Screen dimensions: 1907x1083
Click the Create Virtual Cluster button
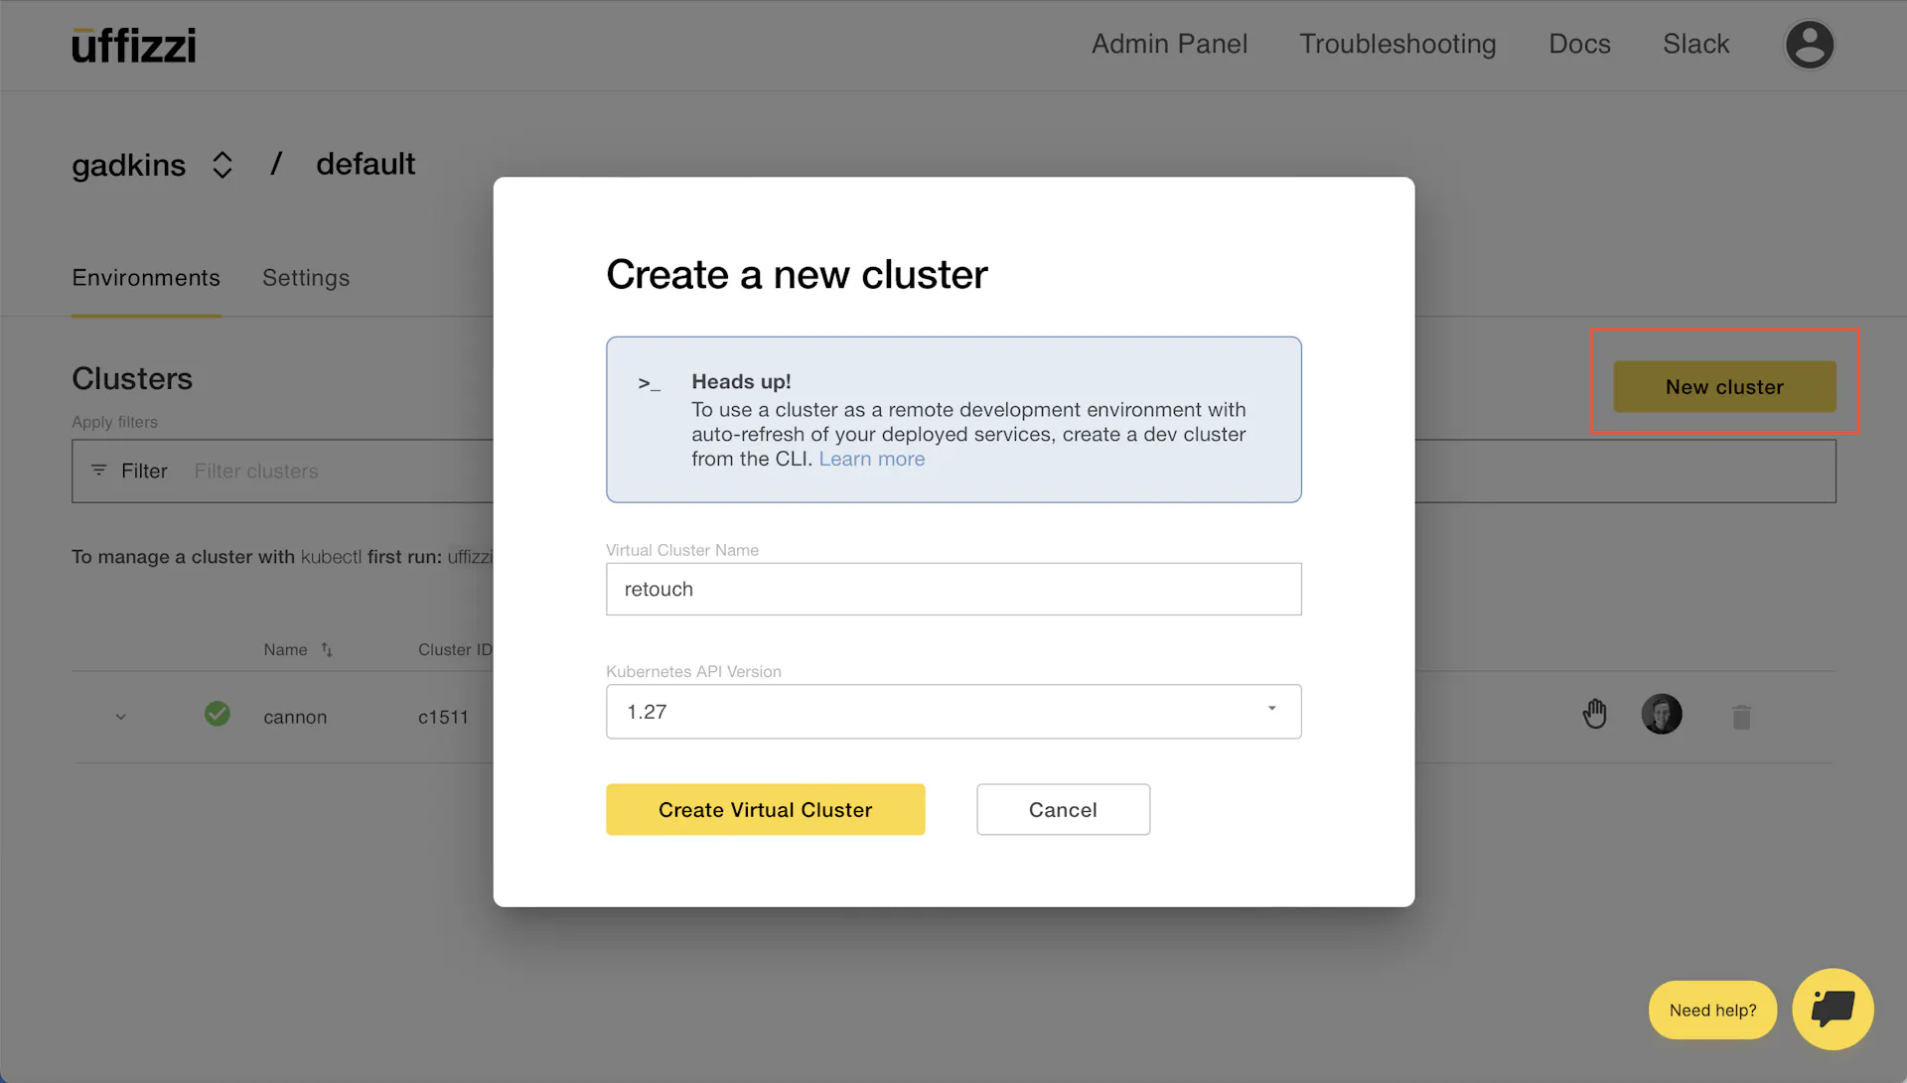tap(765, 809)
